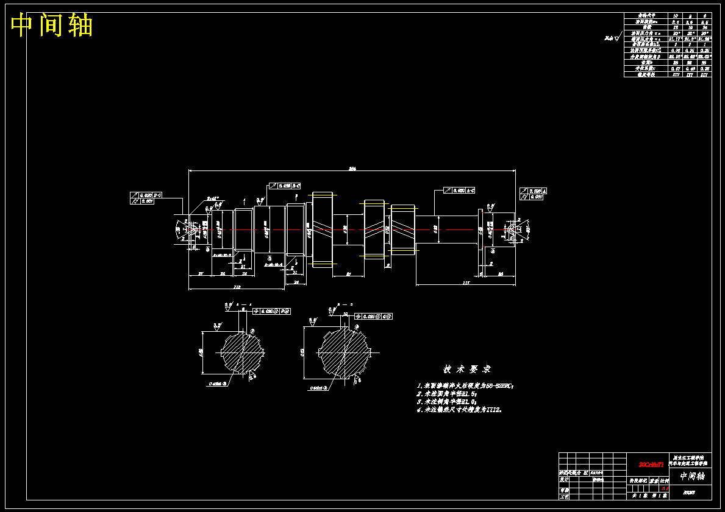This screenshot has width=725, height=512.
Task: Select the value 10 in gear parameter table
Action: [x=676, y=16]
